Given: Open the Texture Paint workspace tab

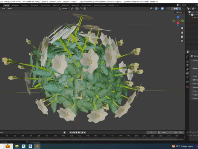Looking at the screenshot, I should point(46,5).
